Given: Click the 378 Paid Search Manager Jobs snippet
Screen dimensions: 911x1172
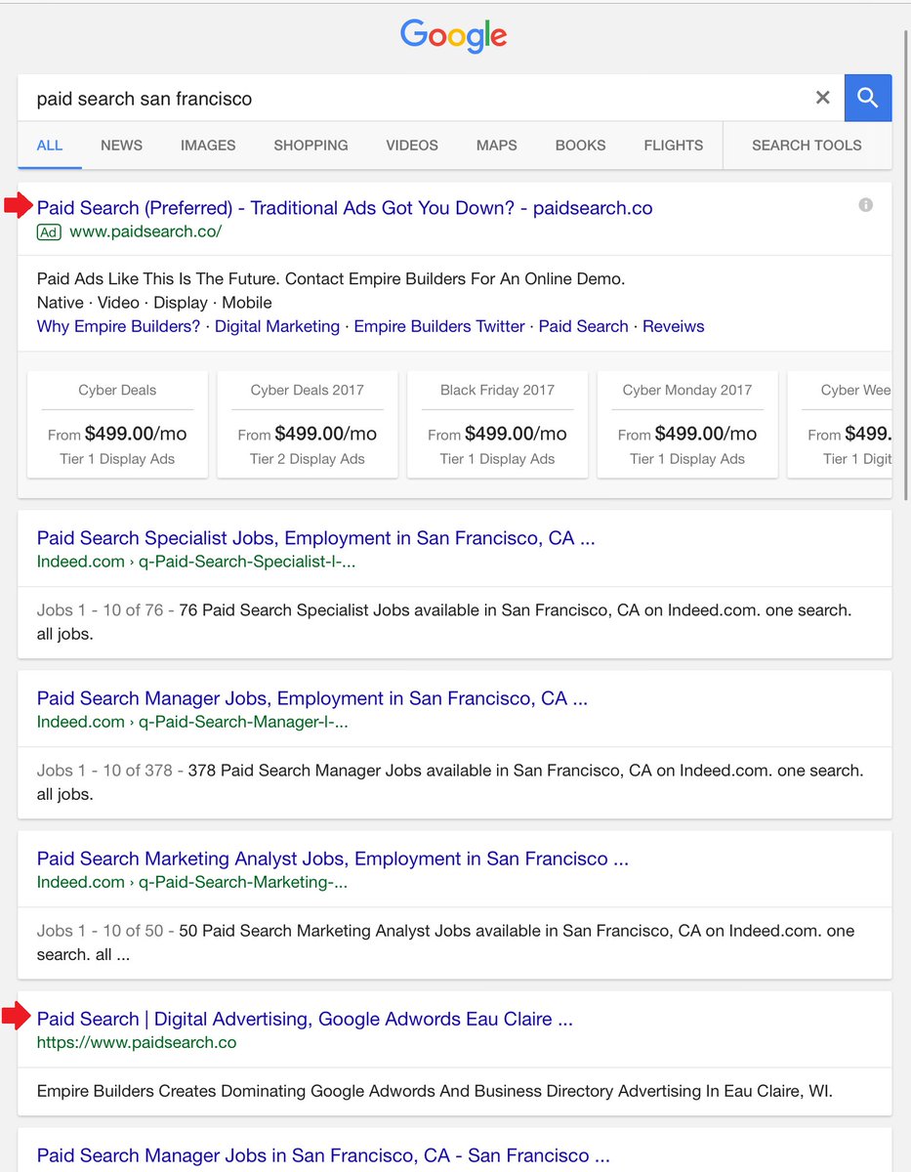Looking at the screenshot, I should click(x=450, y=782).
